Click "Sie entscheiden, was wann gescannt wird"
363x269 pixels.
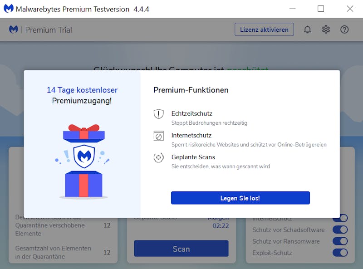221,166
